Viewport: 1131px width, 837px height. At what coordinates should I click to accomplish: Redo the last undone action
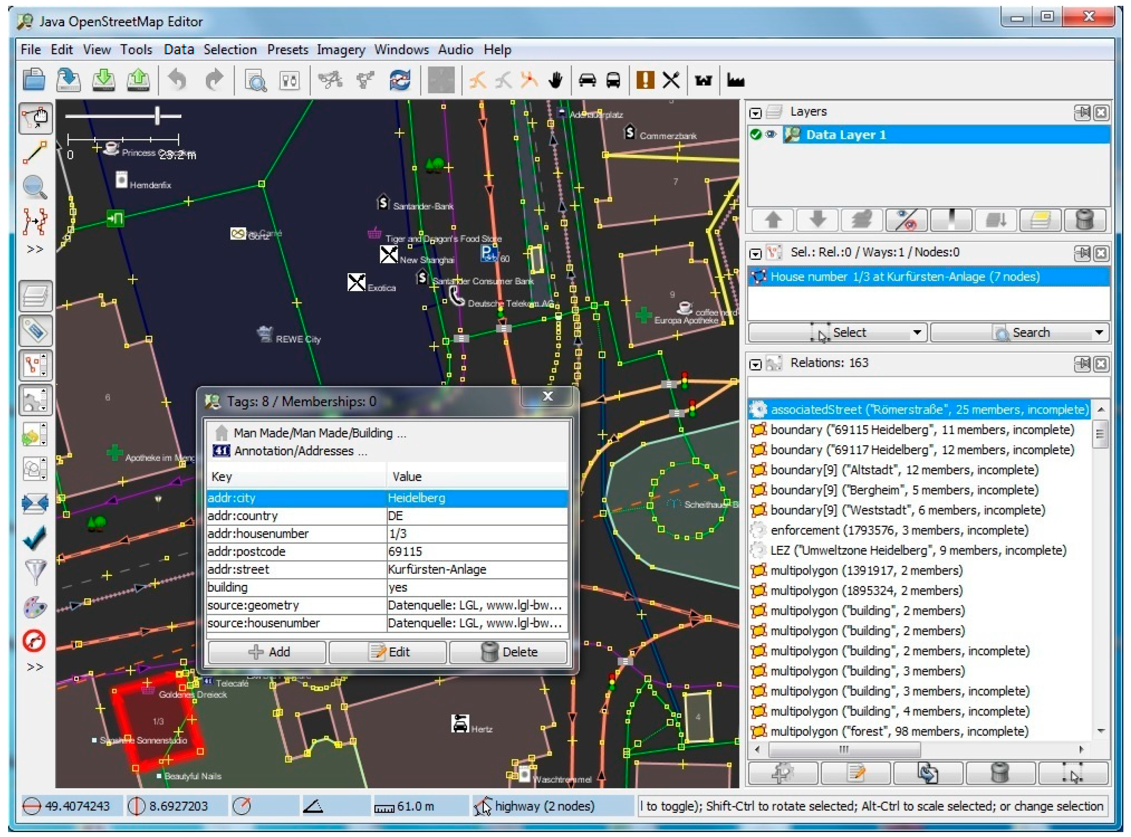[x=215, y=79]
